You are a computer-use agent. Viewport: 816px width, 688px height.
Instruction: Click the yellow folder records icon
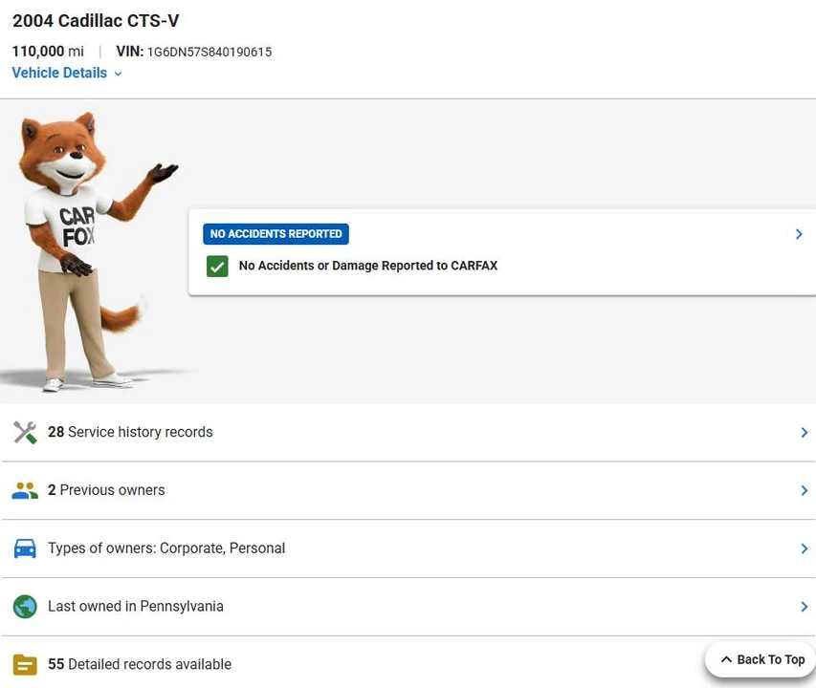[25, 665]
